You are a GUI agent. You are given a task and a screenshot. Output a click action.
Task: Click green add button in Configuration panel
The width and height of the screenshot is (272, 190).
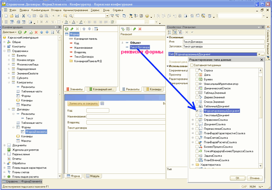(x=20, y=32)
